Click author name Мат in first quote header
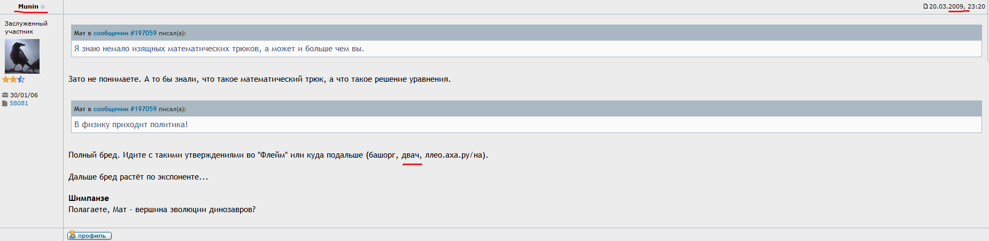This screenshot has height=241, width=989. click(80, 33)
